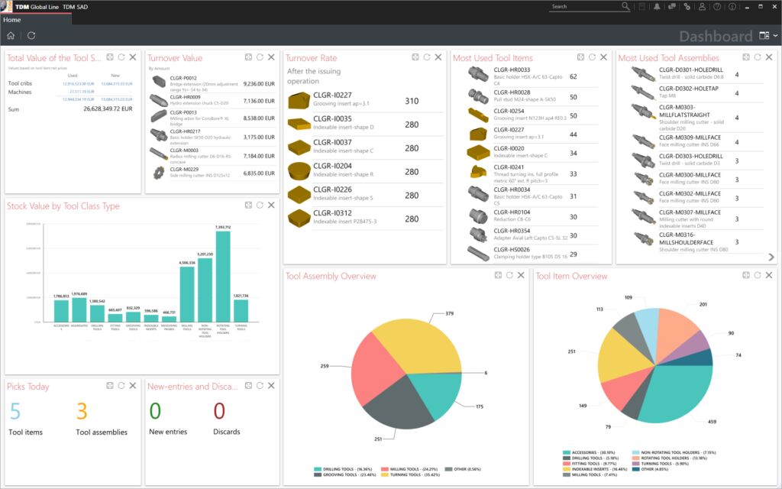This screenshot has width=782, height=489.
Task: Maximize the Stock Value by Tool Class Type widget
Action: 249,205
